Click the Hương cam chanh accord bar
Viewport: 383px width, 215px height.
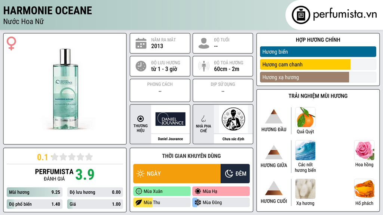(318, 65)
